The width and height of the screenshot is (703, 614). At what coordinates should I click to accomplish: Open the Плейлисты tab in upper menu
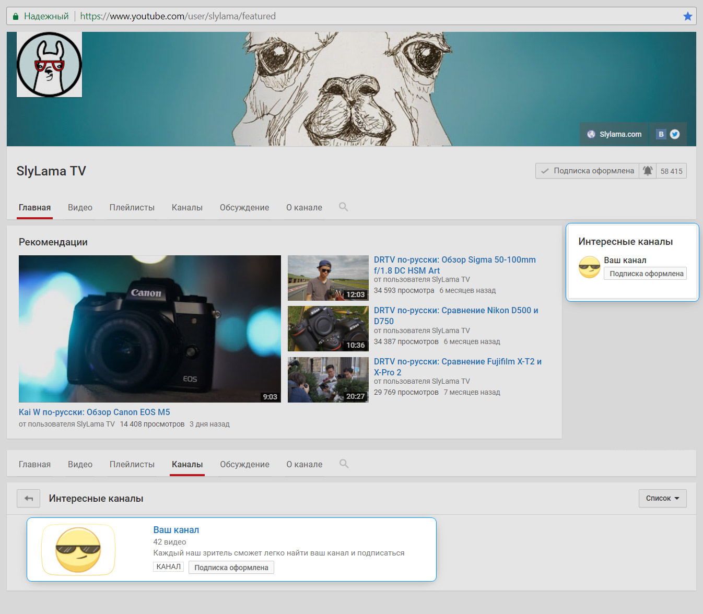pyautogui.click(x=132, y=207)
